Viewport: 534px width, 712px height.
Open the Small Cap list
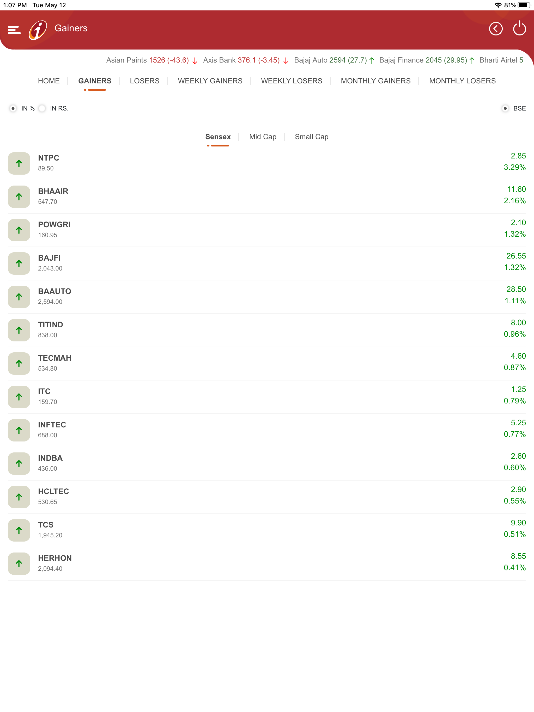[311, 137]
